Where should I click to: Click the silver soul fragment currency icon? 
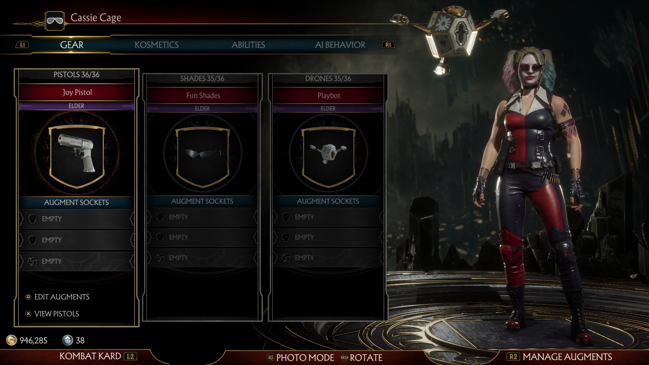[x=68, y=340]
